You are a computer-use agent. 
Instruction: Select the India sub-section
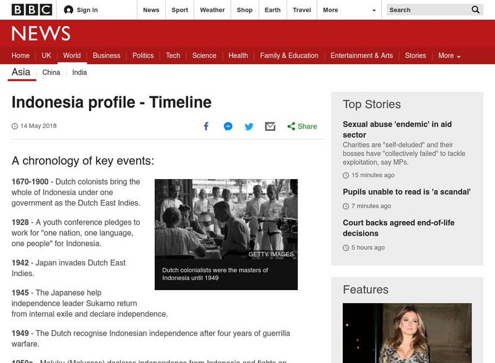tap(80, 72)
